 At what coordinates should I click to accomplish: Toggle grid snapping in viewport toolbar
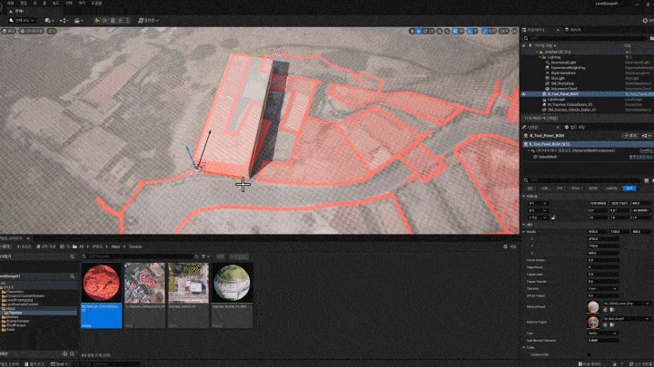click(456, 31)
